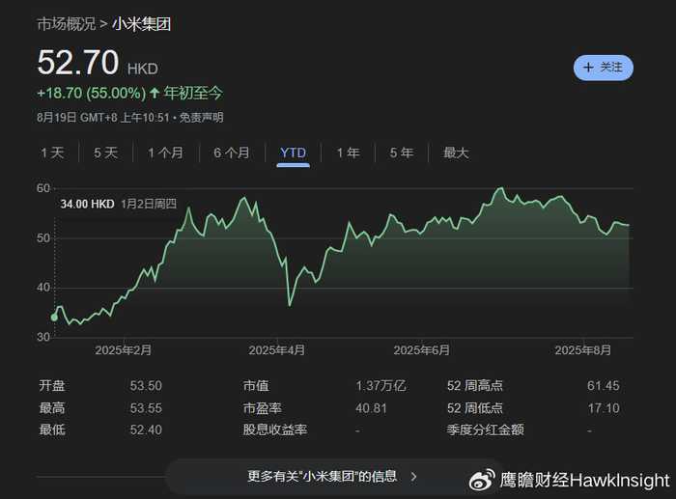Click the up arrow beside 年初至今
The image size is (676, 499).
pos(155,93)
